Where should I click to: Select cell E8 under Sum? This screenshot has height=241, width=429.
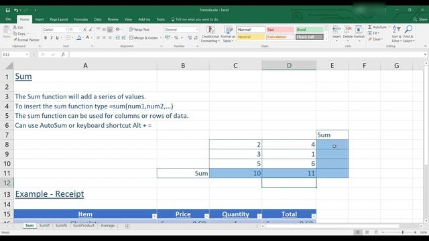(x=332, y=145)
